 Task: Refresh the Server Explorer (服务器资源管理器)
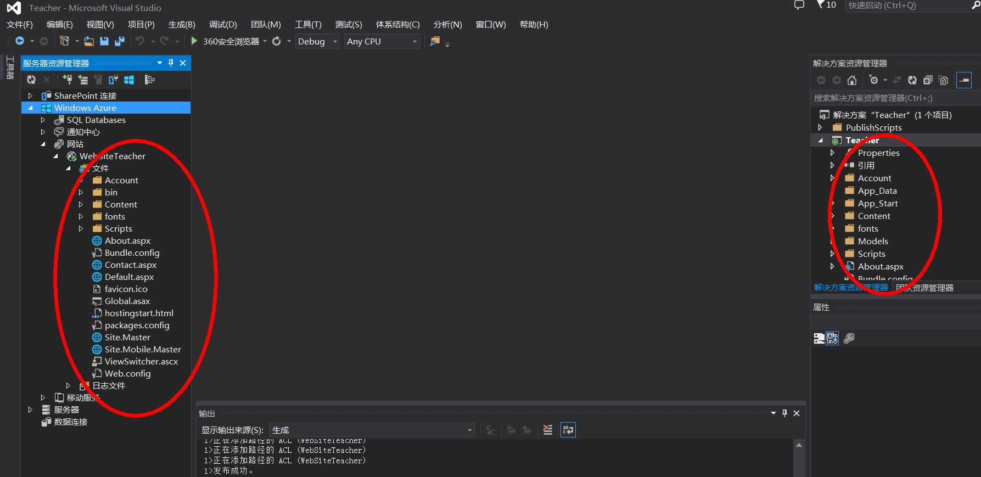click(31, 80)
